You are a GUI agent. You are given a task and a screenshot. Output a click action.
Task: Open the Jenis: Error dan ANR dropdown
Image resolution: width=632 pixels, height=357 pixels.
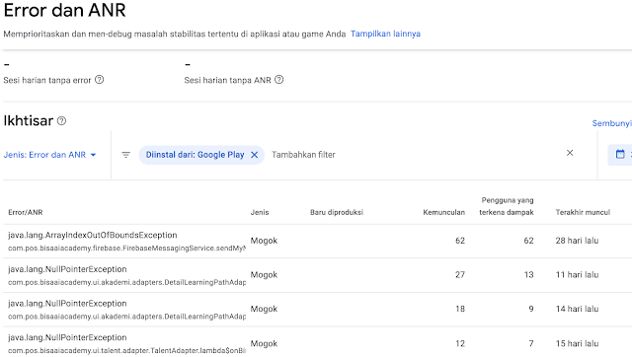[x=50, y=155]
